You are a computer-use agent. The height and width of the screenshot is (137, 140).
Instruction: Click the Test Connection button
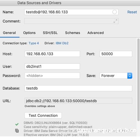43,115
